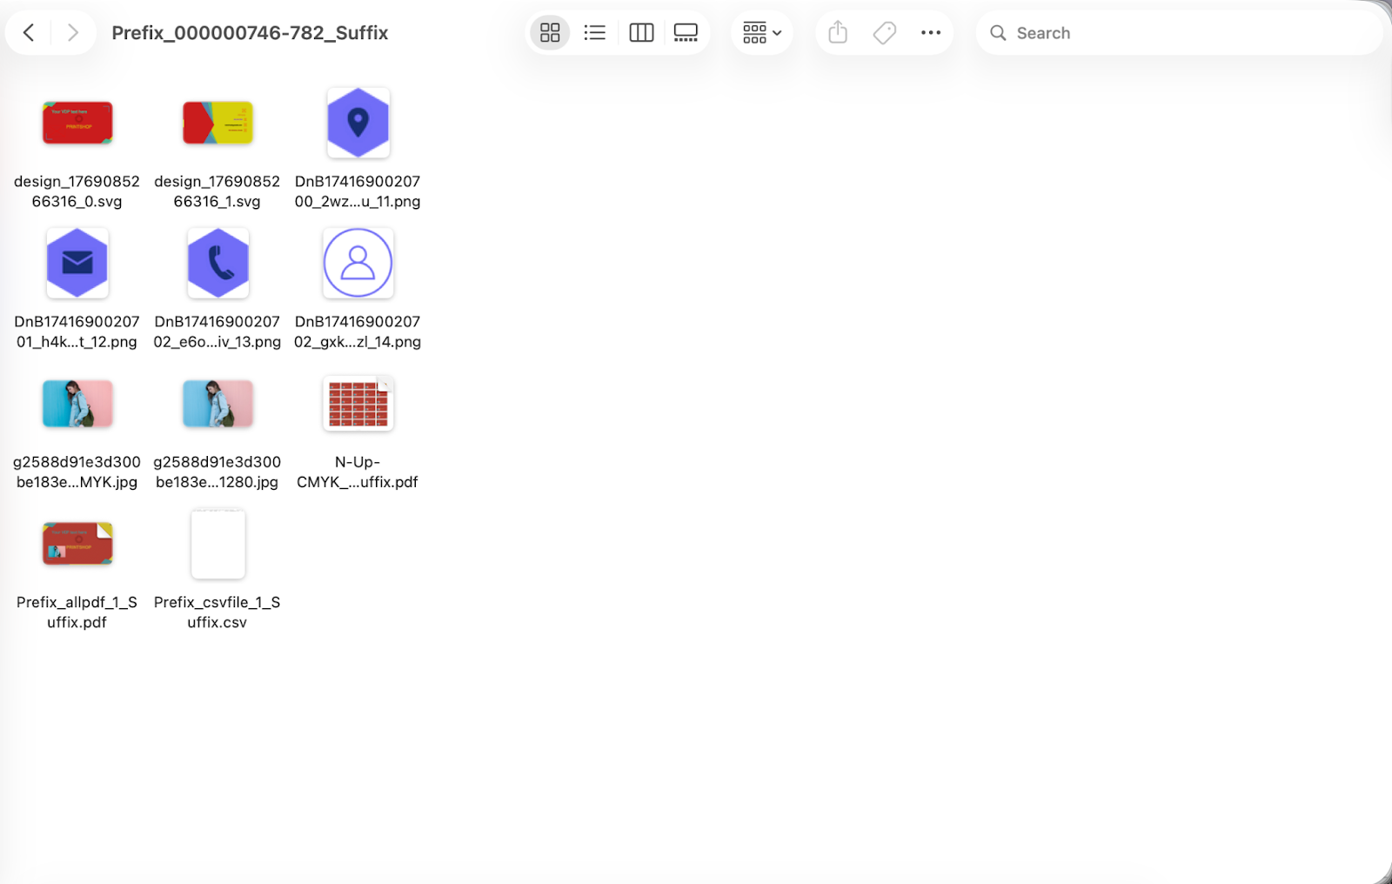Switch to list view
1392x884 pixels.
tap(595, 33)
